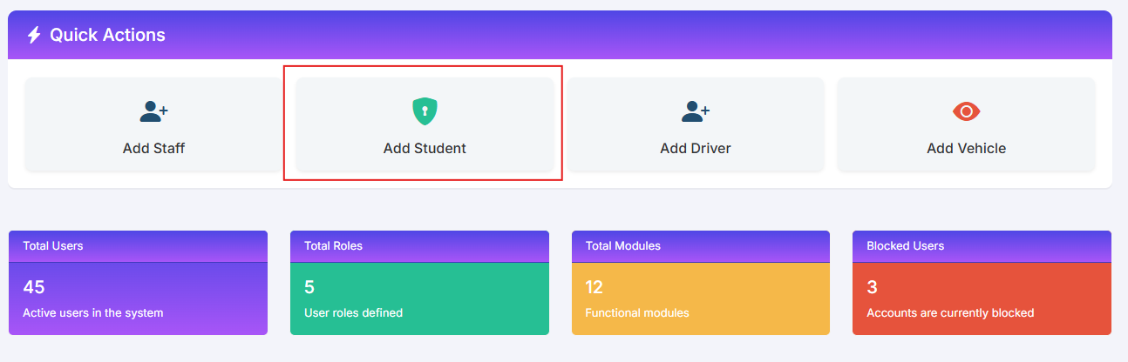The height and width of the screenshot is (362, 1128).
Task: Click the Total Users header label
Action: [x=53, y=246]
